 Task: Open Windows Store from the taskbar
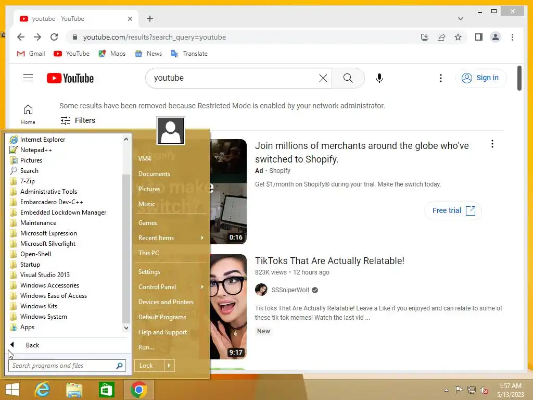[x=106, y=390]
